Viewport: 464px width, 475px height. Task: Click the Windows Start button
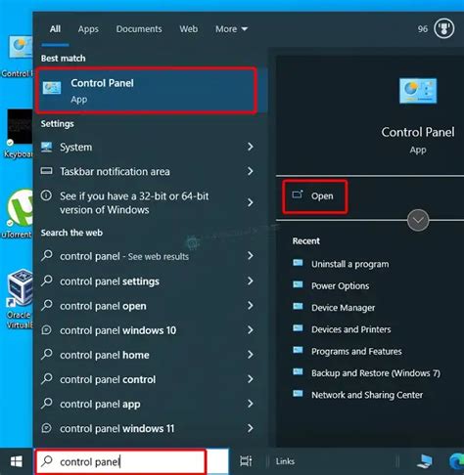(17, 461)
